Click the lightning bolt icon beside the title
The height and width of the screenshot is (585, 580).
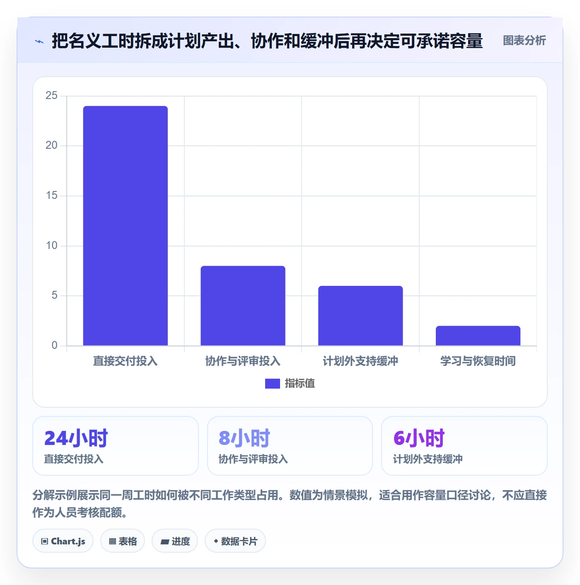tap(39, 41)
